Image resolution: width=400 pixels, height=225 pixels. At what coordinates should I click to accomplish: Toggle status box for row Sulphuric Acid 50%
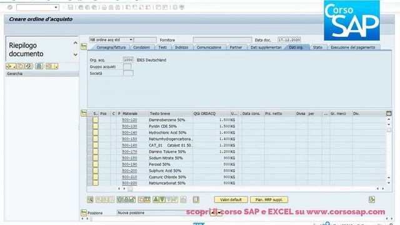[96, 171]
